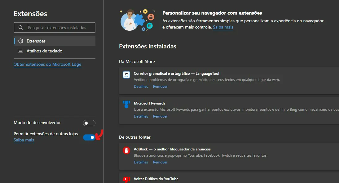339x183 pixels.
Task: Disable Permitir extensões de outras lojas toggle
Action: (x=89, y=137)
